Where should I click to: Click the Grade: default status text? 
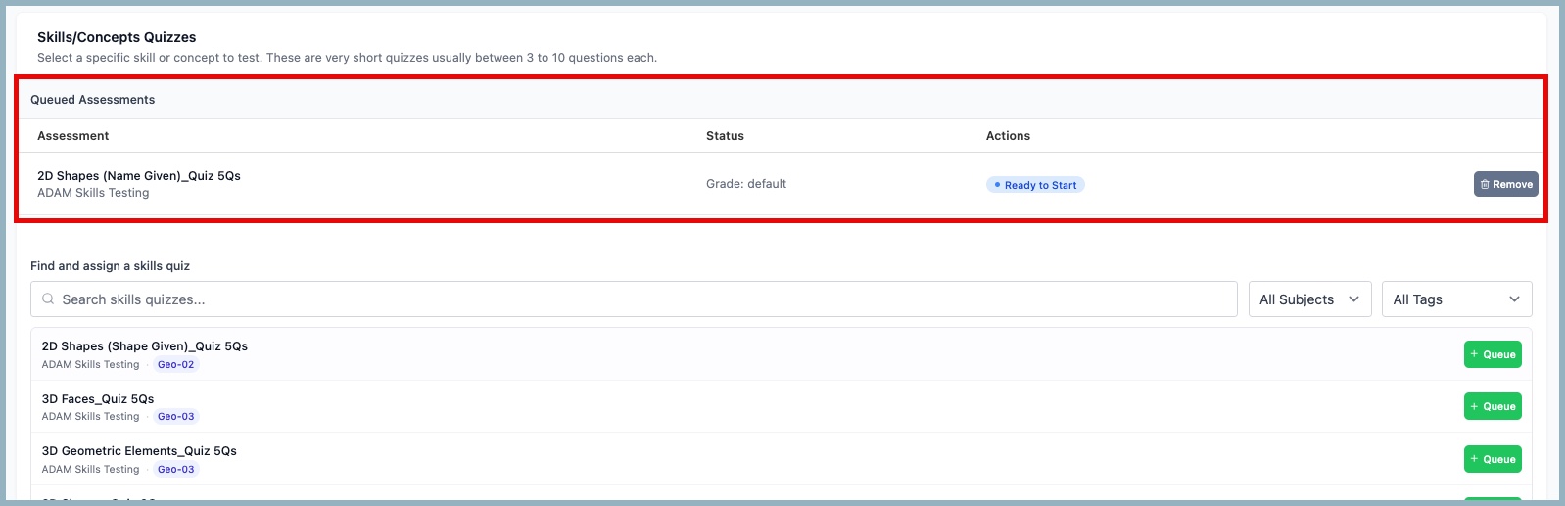click(746, 184)
